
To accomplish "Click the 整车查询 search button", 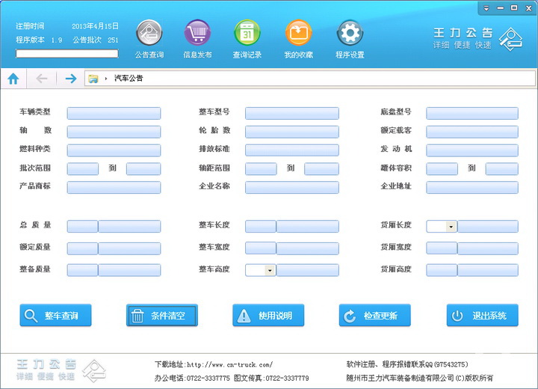I will tap(55, 316).
